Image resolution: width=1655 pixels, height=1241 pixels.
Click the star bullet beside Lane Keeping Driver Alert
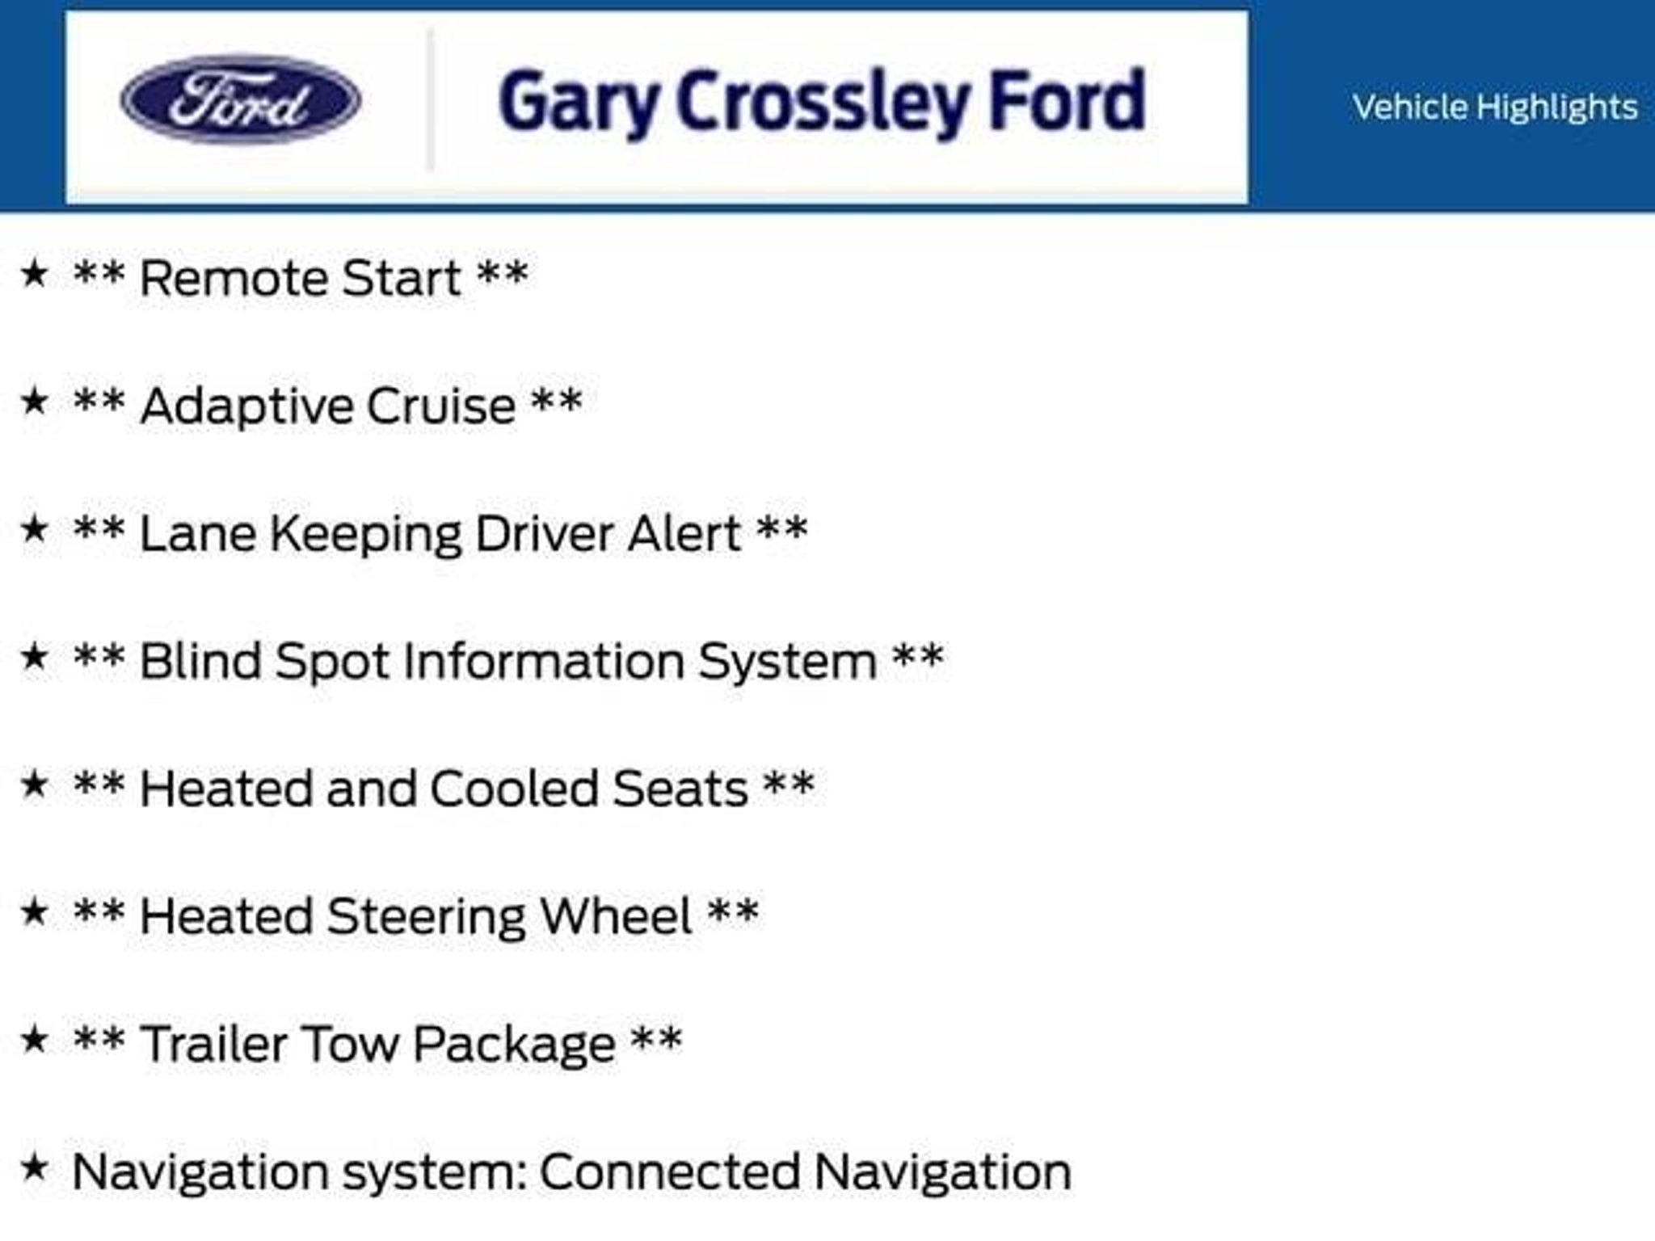point(34,529)
